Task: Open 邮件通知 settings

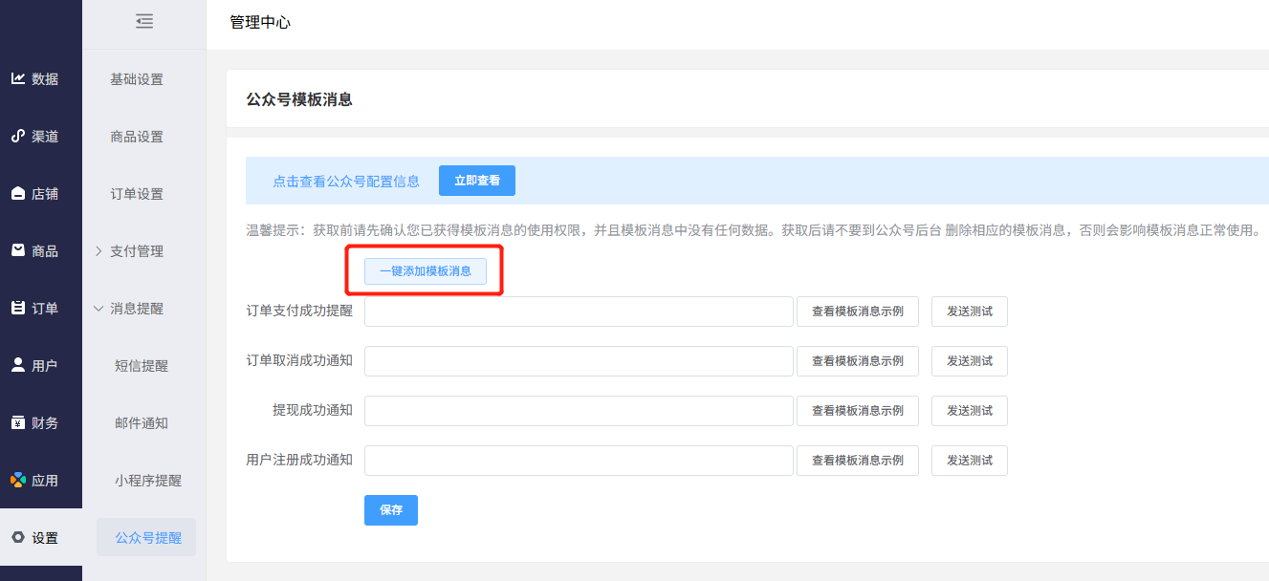Action: [142, 423]
